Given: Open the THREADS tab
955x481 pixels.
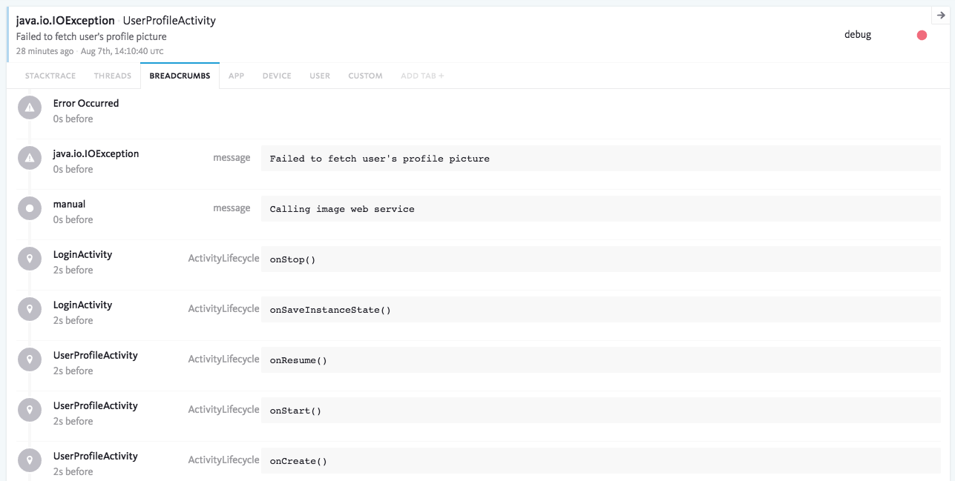Looking at the screenshot, I should coord(112,75).
